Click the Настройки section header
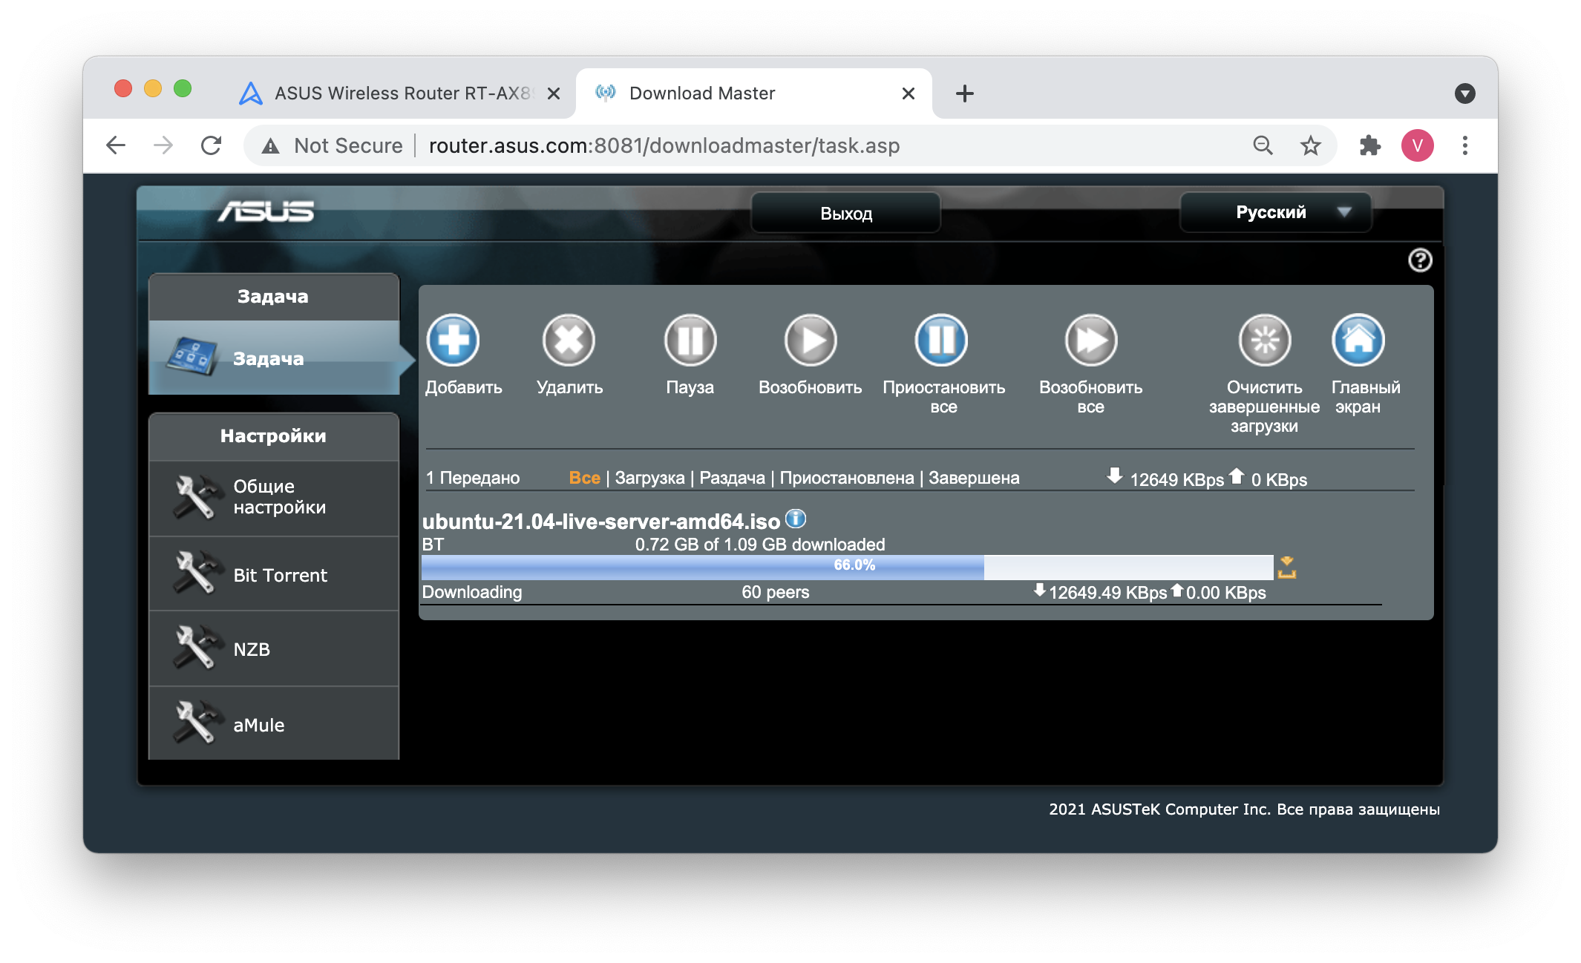This screenshot has width=1581, height=963. pos(274,436)
